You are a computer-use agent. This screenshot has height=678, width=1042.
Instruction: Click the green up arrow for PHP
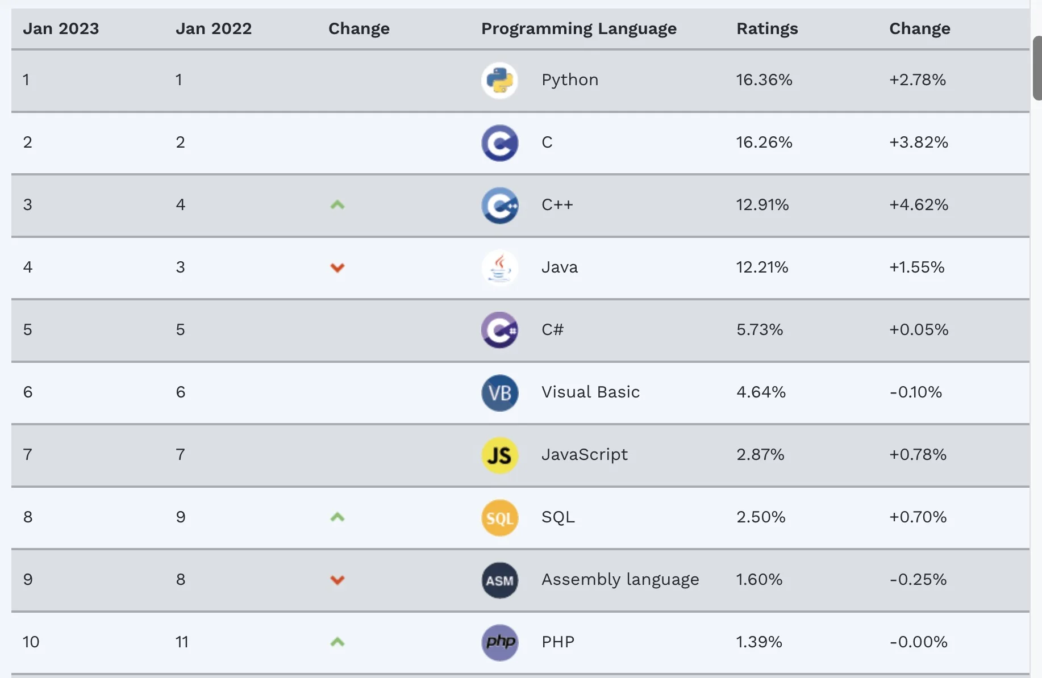coord(337,642)
